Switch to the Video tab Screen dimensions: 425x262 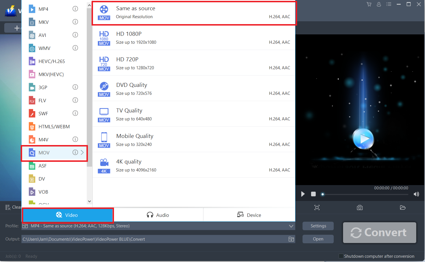click(x=68, y=215)
